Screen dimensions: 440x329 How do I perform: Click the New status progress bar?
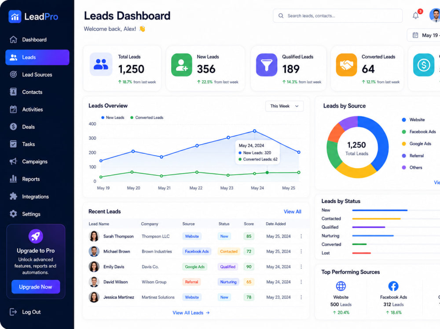pos(380,210)
